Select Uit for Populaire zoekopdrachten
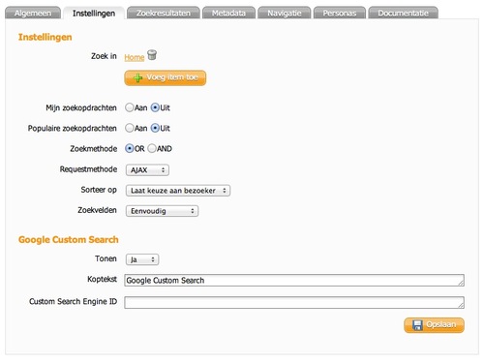Screen dimensions: 484x363 (x=155, y=128)
